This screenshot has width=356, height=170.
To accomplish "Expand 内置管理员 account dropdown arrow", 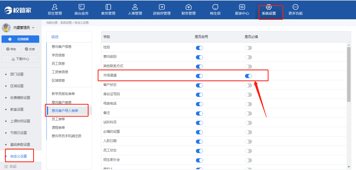I will (33, 28).
